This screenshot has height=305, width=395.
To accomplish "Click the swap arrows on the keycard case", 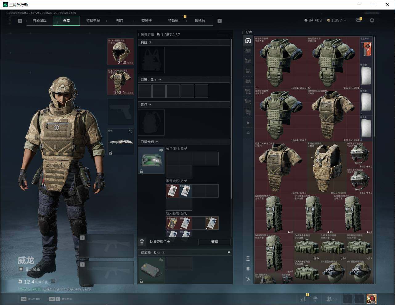I will [x=161, y=150].
